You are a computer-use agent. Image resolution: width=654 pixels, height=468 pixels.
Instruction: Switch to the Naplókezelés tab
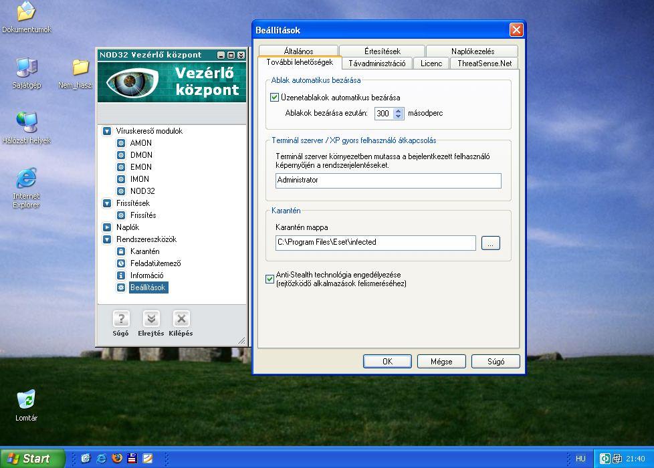click(x=473, y=51)
